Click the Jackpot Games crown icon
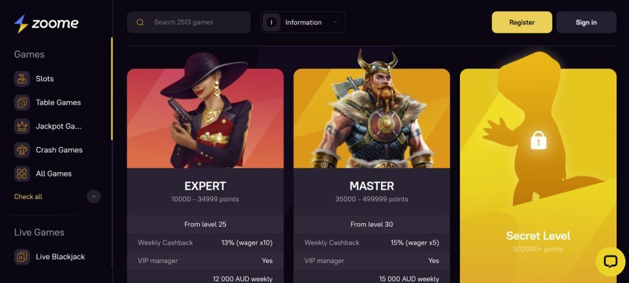The width and height of the screenshot is (629, 283). click(x=22, y=126)
